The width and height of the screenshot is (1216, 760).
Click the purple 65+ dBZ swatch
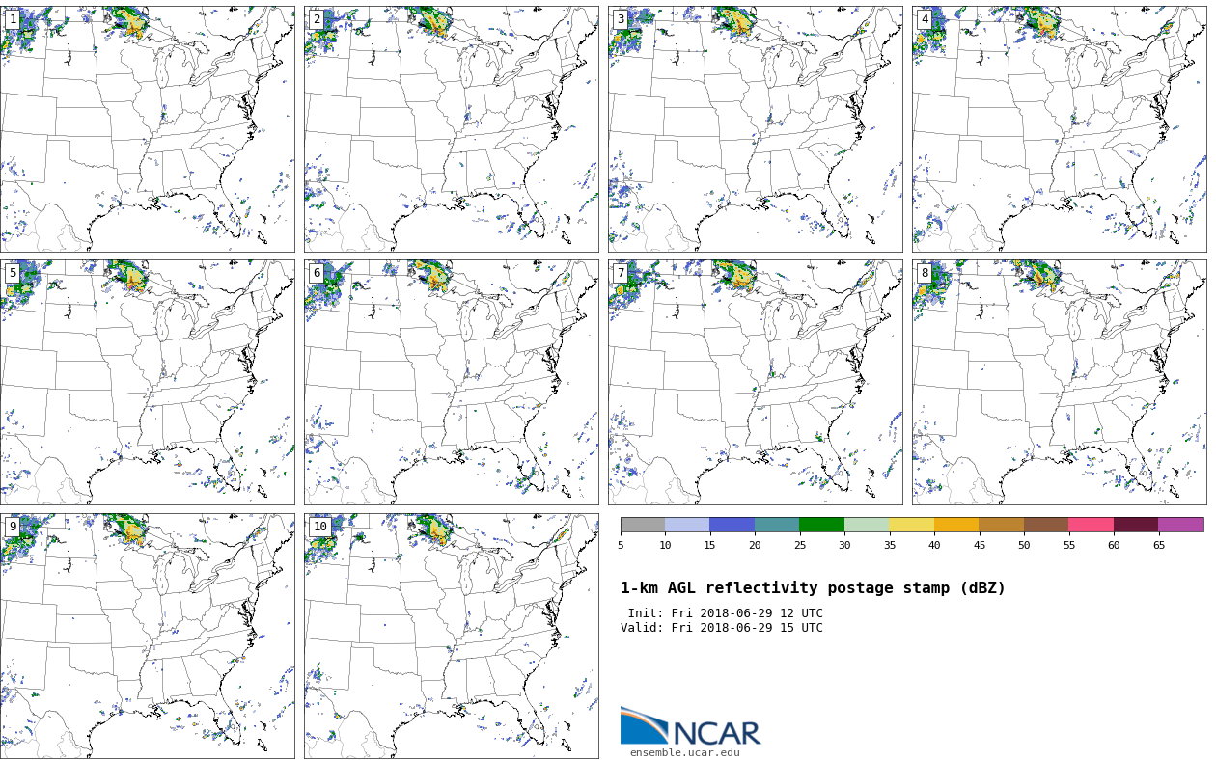click(x=1181, y=525)
